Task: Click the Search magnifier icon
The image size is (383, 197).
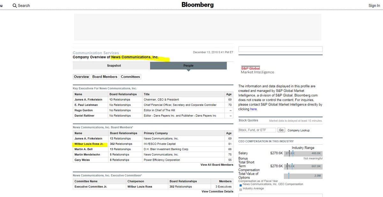Action: tap(15, 5)
